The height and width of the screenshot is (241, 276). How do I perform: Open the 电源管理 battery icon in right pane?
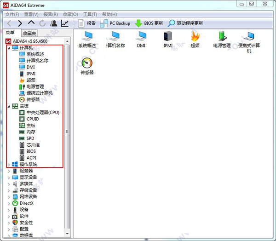coord(222,40)
